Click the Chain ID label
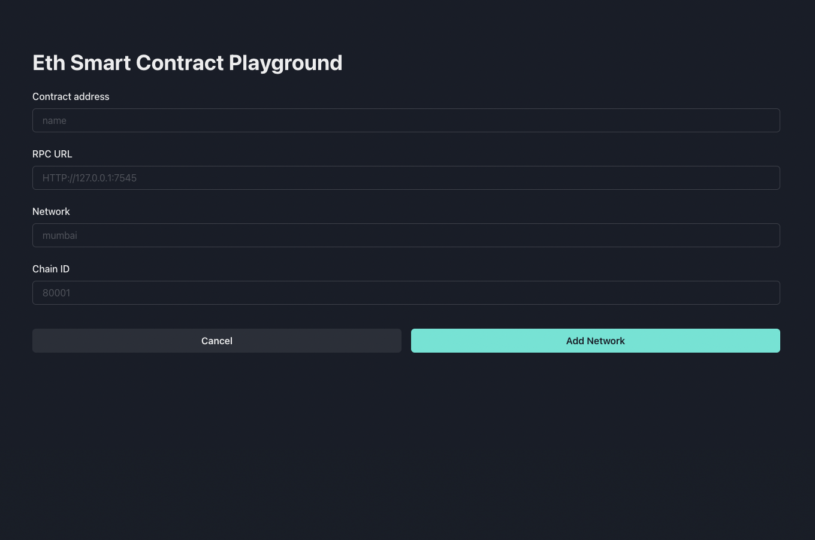Screen dimensions: 815x540 51,269
